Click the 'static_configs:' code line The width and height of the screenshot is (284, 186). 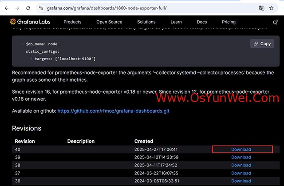[43, 51]
